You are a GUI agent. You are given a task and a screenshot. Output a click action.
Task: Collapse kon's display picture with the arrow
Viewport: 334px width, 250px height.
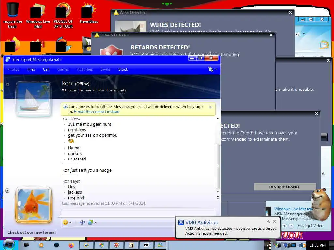(x=7, y=85)
